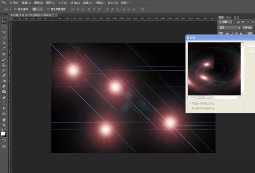Select the Hand tool
255x173 pixels.
tap(4, 119)
